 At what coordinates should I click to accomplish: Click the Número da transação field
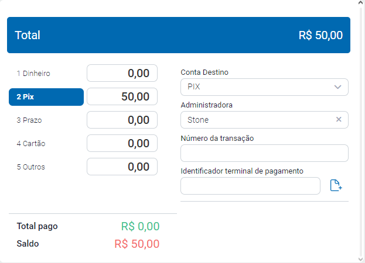pos(264,153)
